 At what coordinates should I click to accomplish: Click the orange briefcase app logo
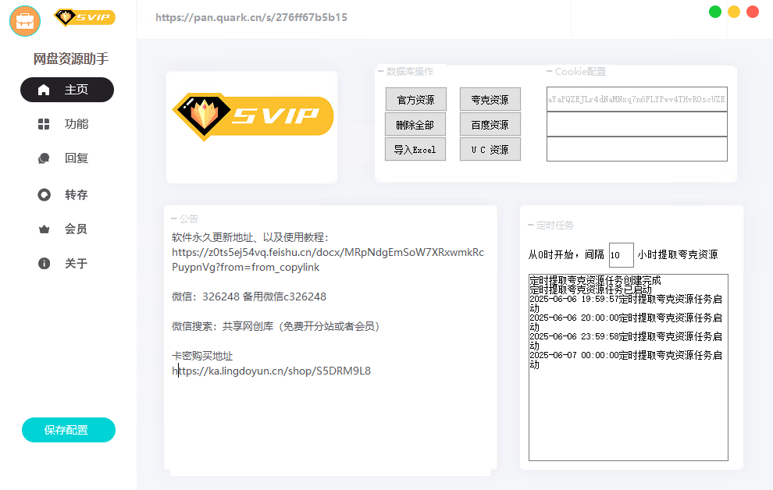[x=25, y=21]
